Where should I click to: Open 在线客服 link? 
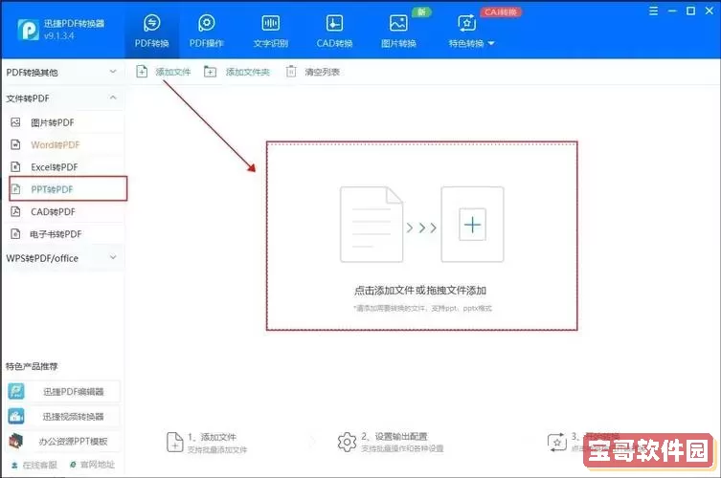pyautogui.click(x=34, y=465)
